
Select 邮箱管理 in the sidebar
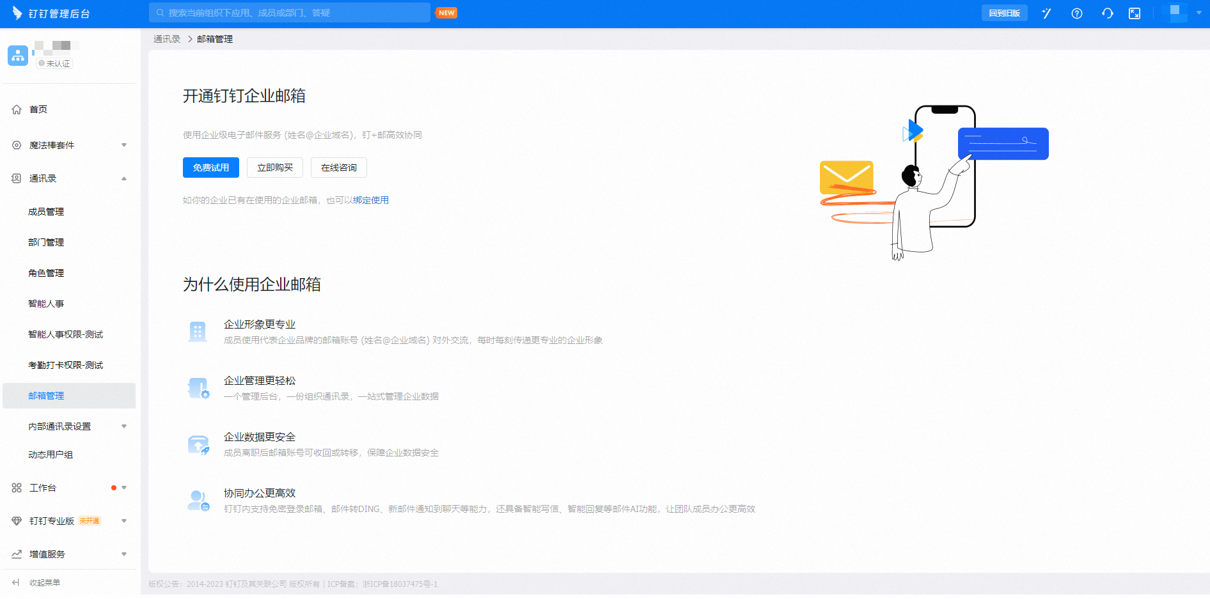tap(69, 396)
